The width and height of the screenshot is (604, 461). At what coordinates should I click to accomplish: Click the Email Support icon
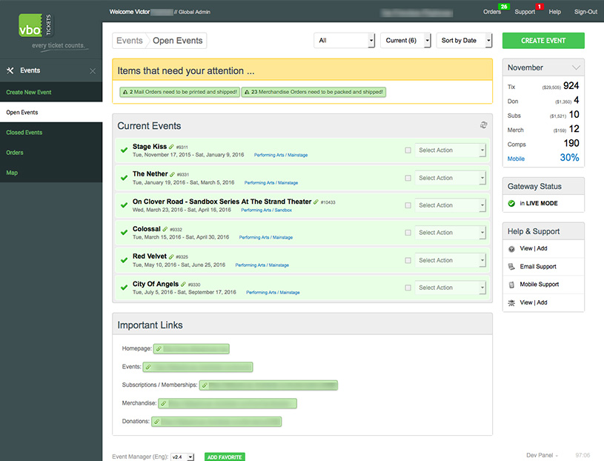(511, 267)
